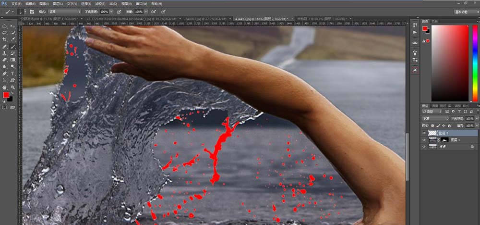The width and height of the screenshot is (480, 225).
Task: Switch to the 通道 channels tab
Action: pyautogui.click(x=435, y=106)
